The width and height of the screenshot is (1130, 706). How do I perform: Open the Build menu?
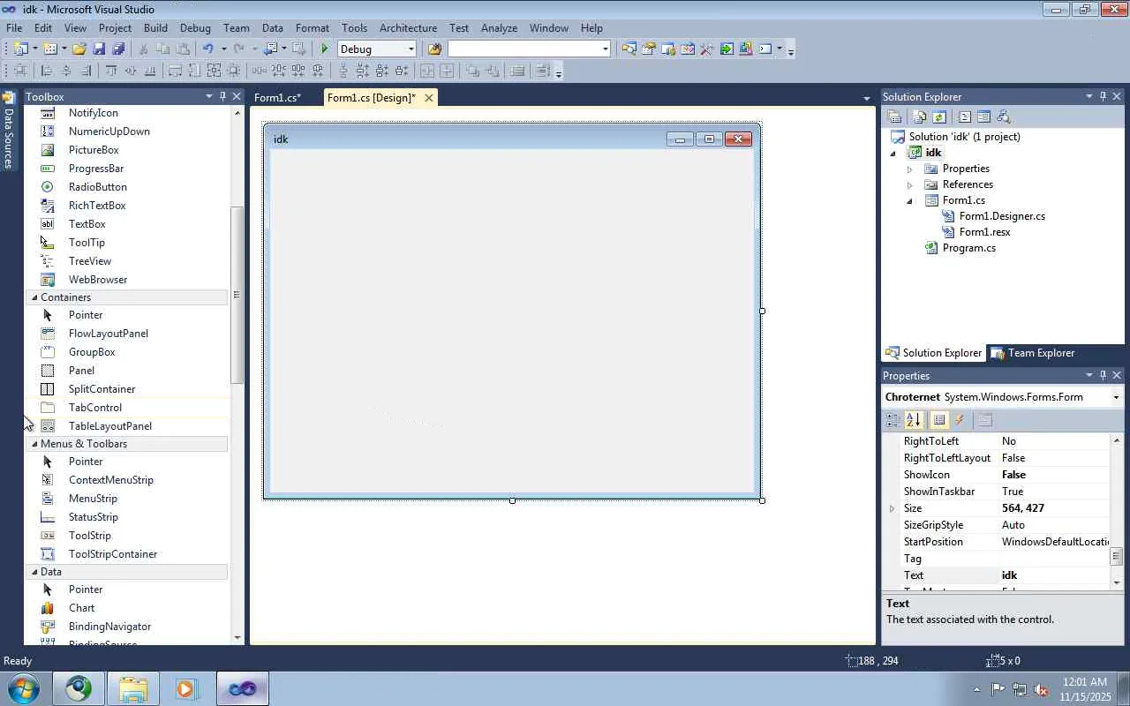[x=155, y=27]
